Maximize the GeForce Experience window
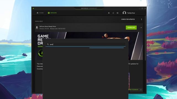This screenshot has width=177, height=99. pos(142,8)
